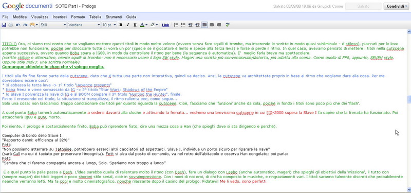The image size is (411, 193).
Task: Open the 10 pt font size dropdown
Action: pos(109,25)
